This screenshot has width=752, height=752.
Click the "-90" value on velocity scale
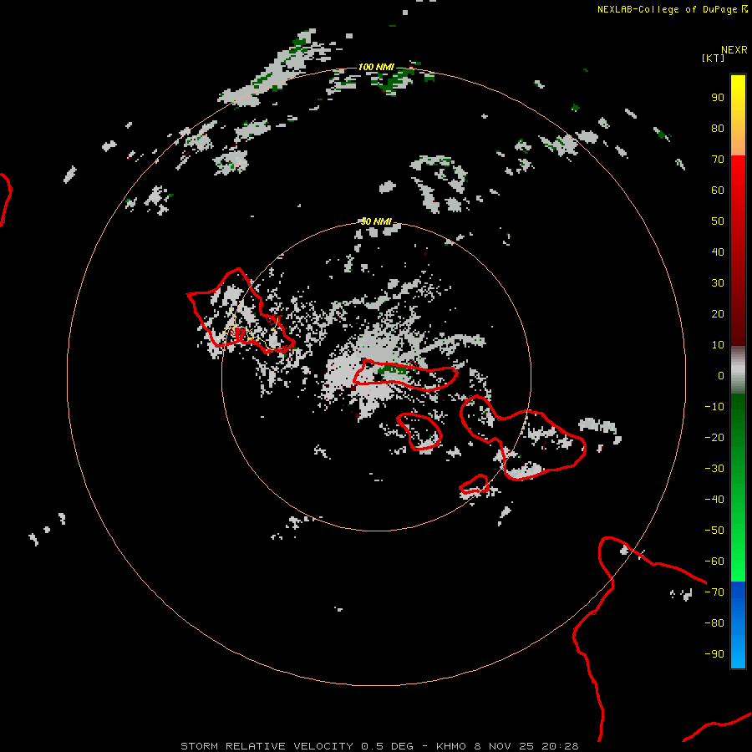(714, 654)
